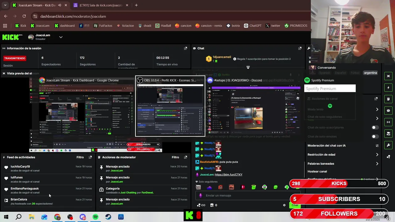Screen dimensions: 395x222
Task: Open Acciones de moderador Filtro
Action: tap(175, 157)
